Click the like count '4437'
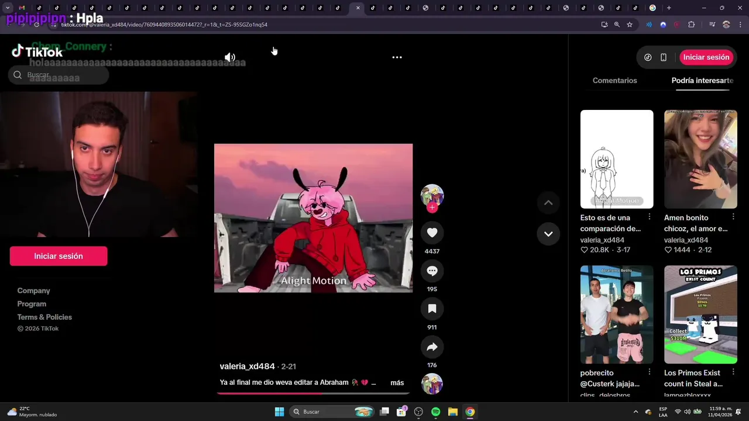The image size is (749, 421). [432, 251]
